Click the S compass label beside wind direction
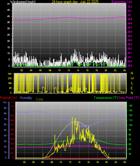140x166 pixels. pos(132,83)
